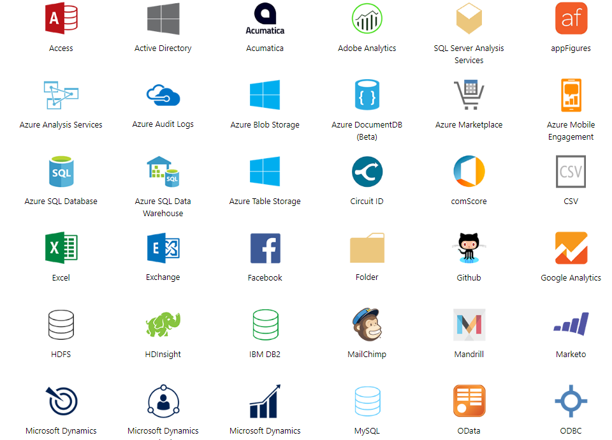Select Azure Blob Storage
612x440 pixels.
(265, 94)
